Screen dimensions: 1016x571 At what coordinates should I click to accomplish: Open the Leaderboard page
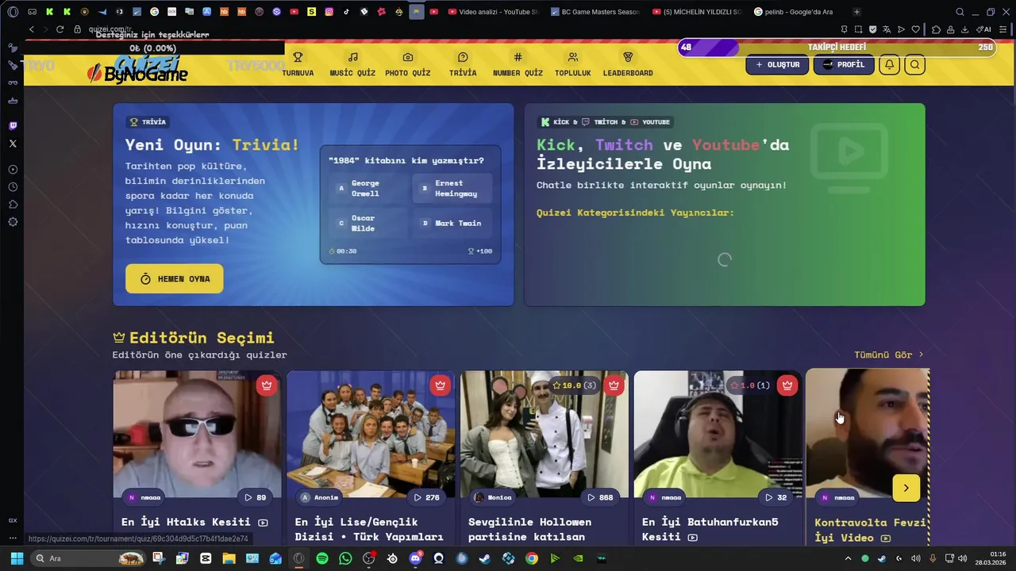coord(628,64)
